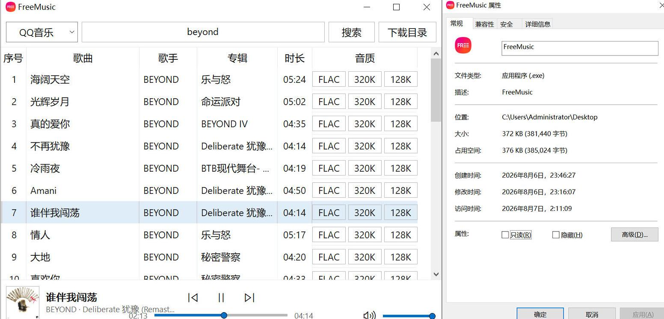The image size is (664, 319).
Task: Click the 歌曲 column header
Action: pyautogui.click(x=83, y=58)
